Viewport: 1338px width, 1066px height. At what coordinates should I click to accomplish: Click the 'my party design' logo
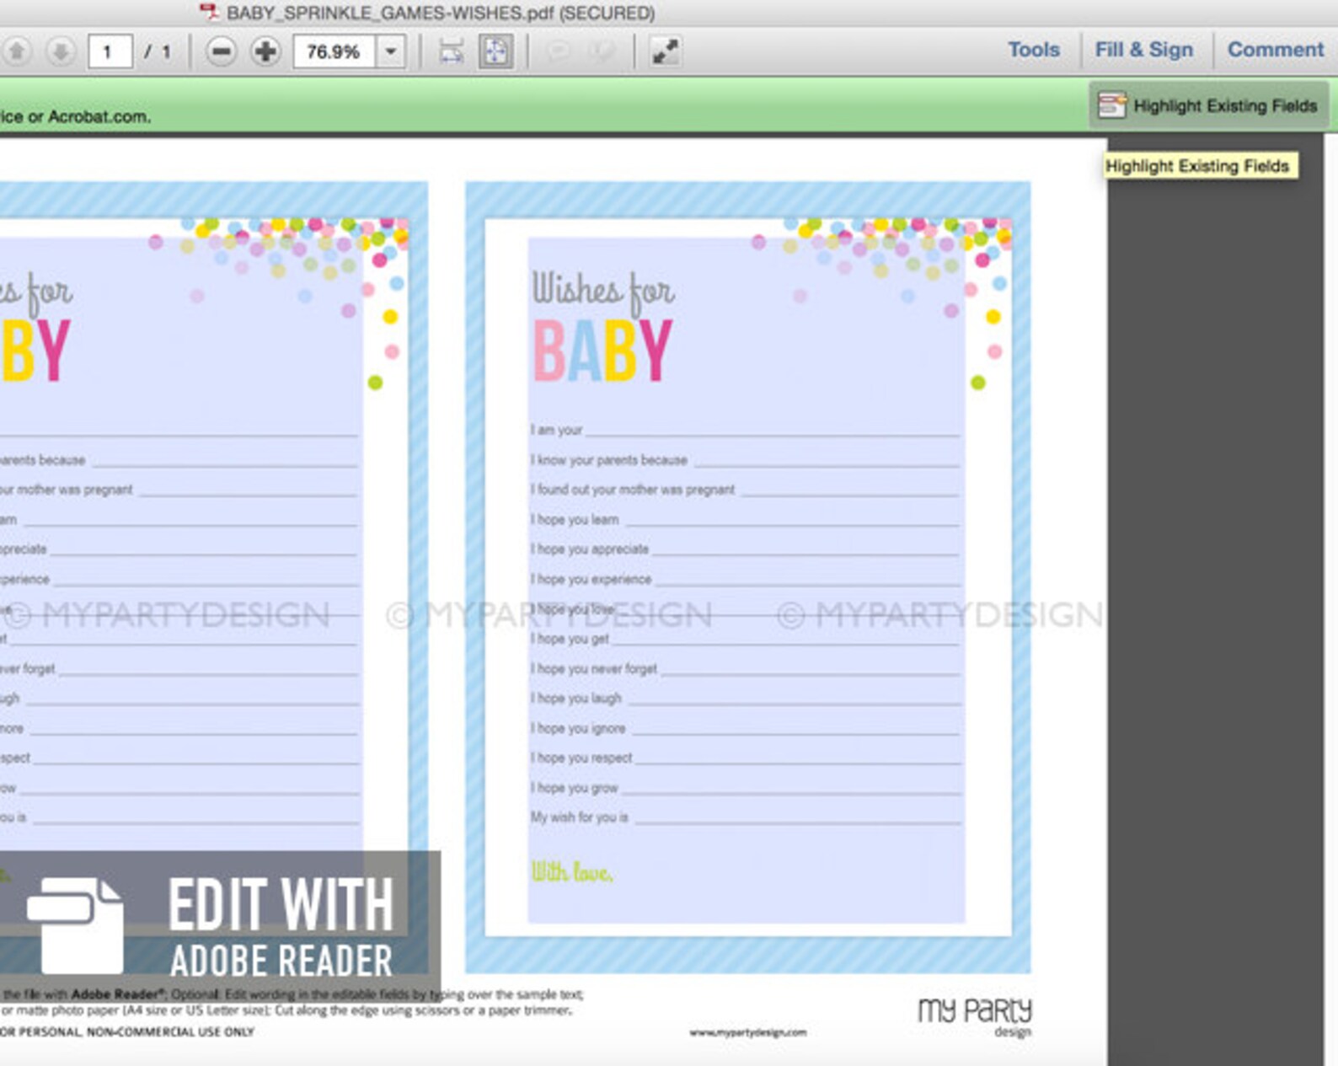(x=975, y=1016)
